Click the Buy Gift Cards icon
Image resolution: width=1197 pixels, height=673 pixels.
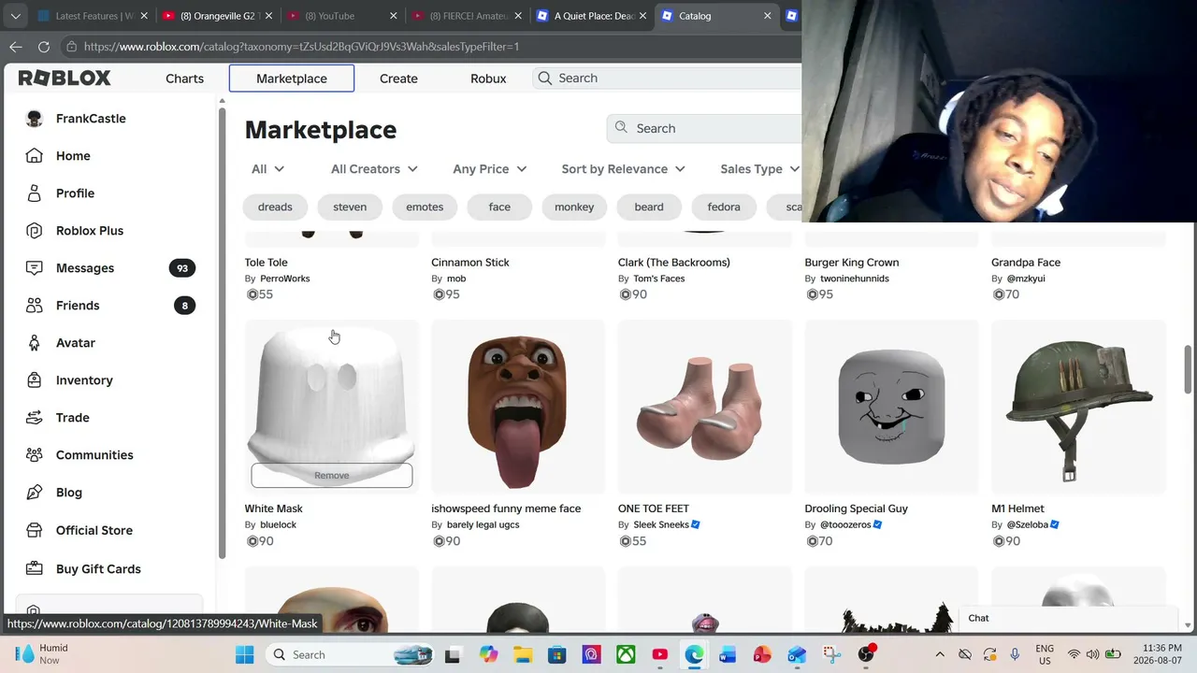coord(35,568)
